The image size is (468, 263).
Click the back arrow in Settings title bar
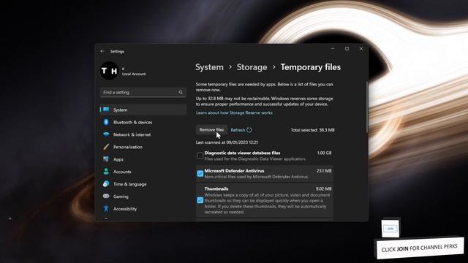coord(102,51)
